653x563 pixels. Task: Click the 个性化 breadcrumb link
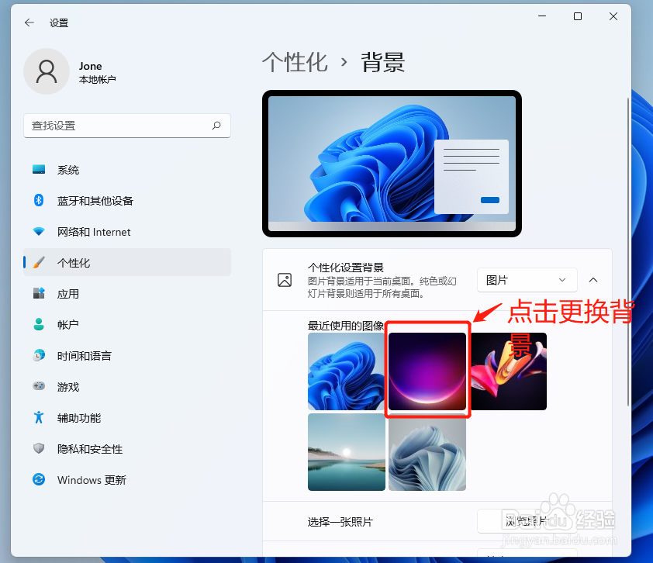pos(295,63)
